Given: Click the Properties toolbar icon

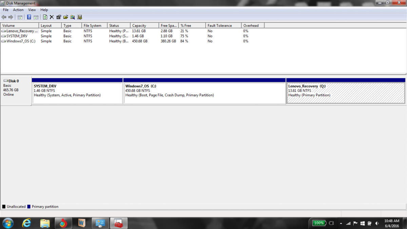Looking at the screenshot, I should (59, 17).
